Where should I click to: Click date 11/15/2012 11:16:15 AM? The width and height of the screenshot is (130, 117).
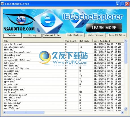[107, 92]
